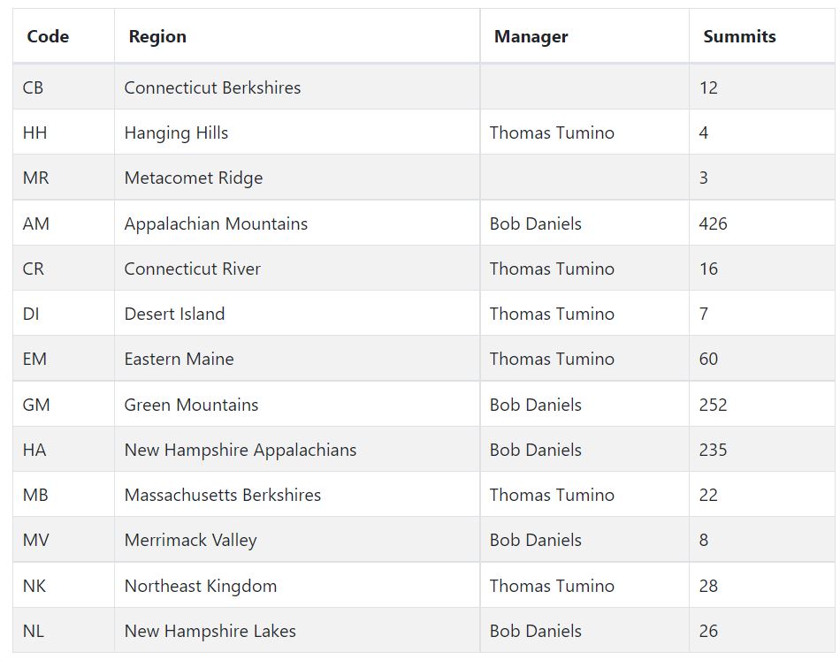
Task: Click the Manager column header
Action: 584,36
